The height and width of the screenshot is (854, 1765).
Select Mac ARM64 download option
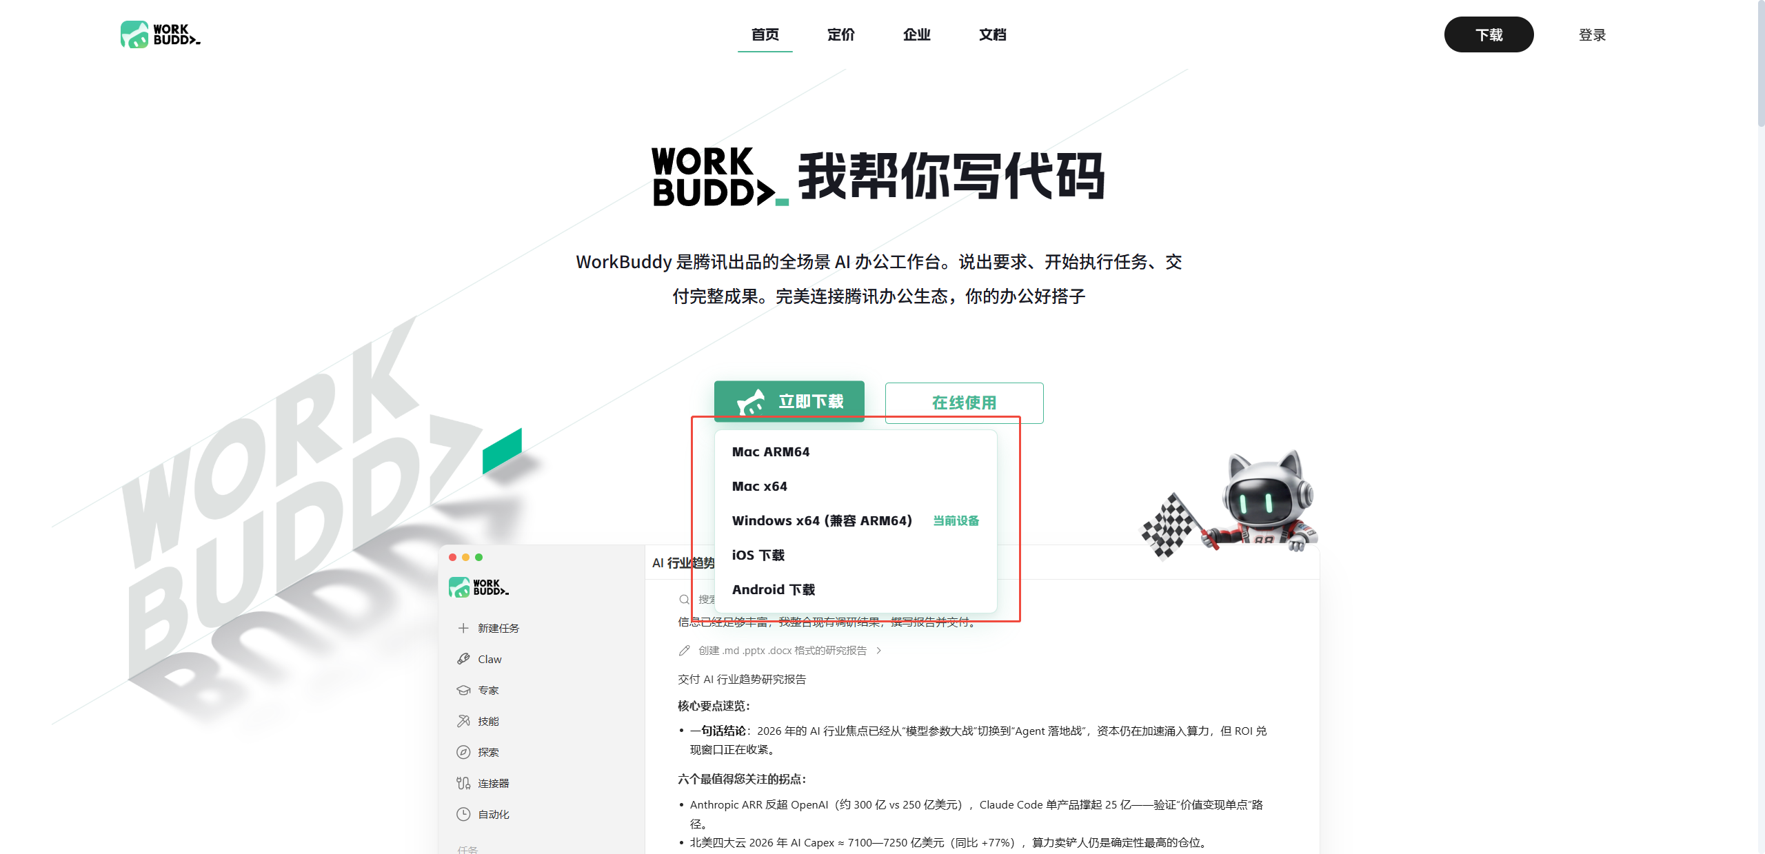pos(856,451)
